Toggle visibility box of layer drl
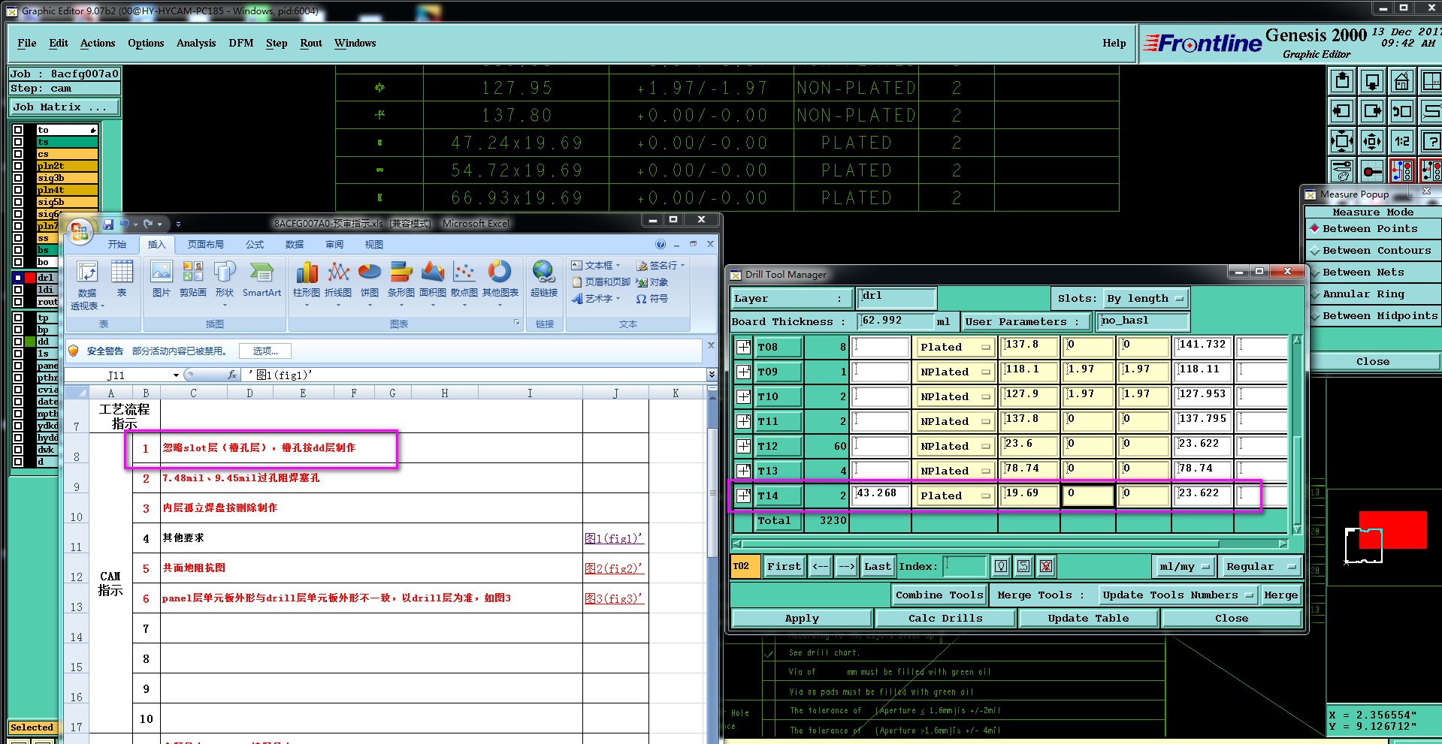Viewport: 1442px width, 744px height. click(18, 278)
